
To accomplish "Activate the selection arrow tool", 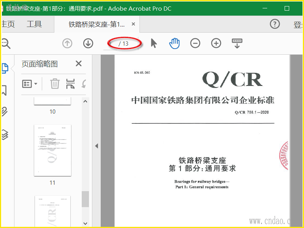I will point(154,43).
